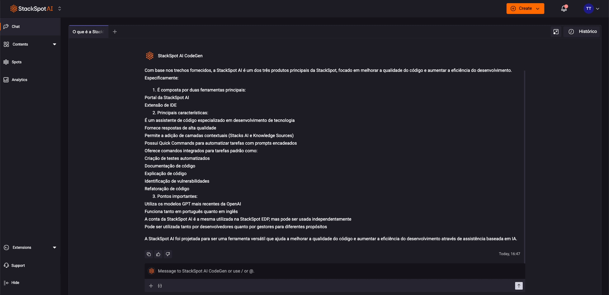
Task: Open the notifications bell
Action: tap(564, 9)
